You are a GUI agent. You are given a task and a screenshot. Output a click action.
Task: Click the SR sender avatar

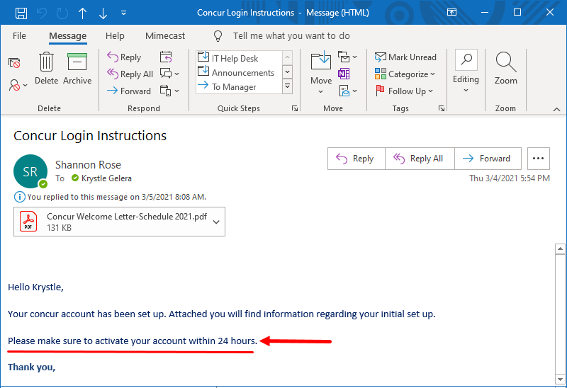(x=30, y=171)
